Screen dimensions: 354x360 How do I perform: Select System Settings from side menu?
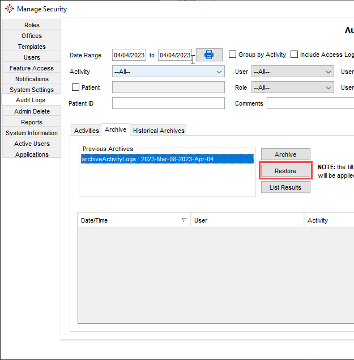[x=32, y=90]
